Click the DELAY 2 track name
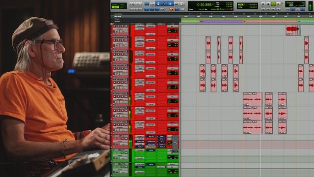The height and width of the screenshot is (177, 314). (122, 164)
